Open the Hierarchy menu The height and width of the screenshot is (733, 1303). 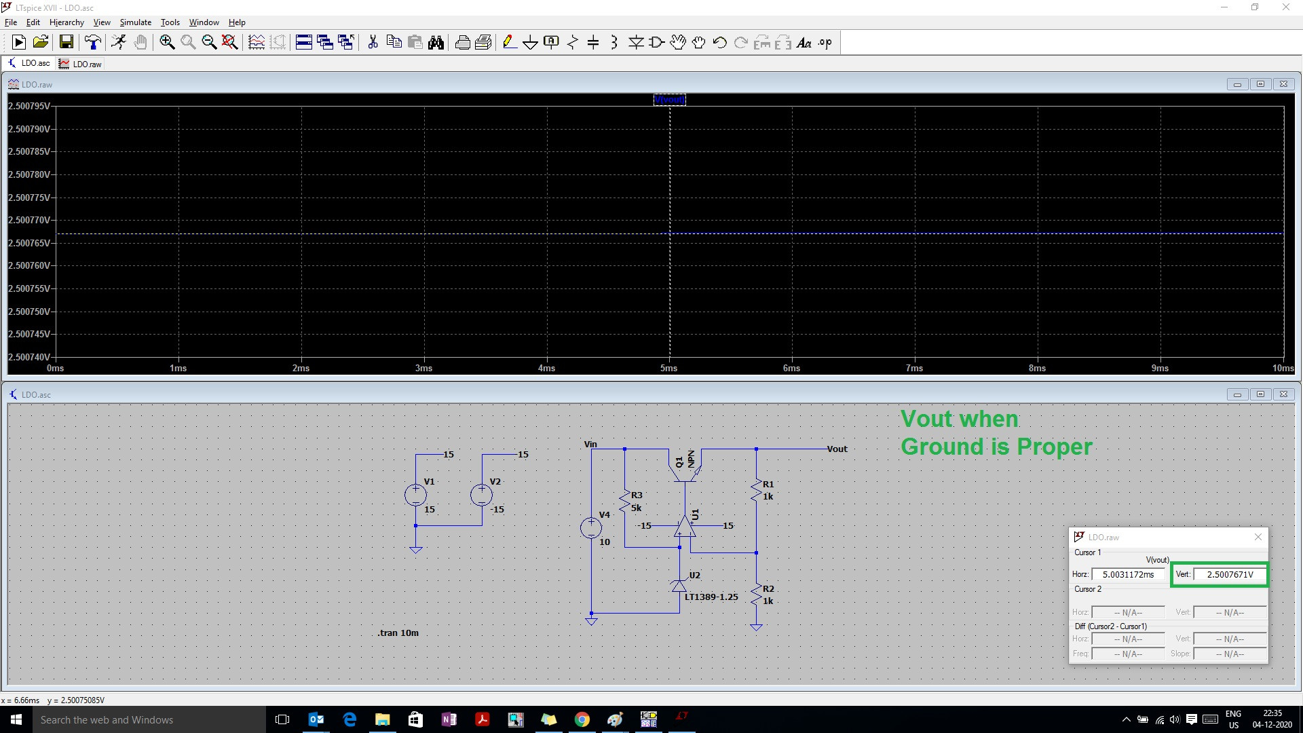67,22
